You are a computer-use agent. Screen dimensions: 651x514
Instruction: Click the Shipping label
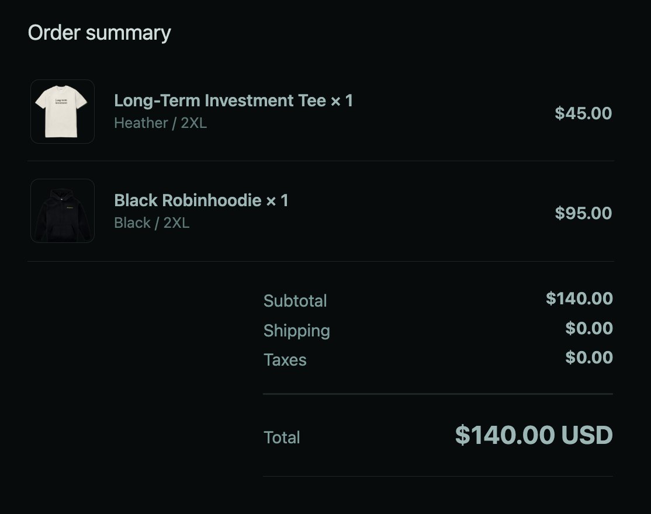click(296, 331)
